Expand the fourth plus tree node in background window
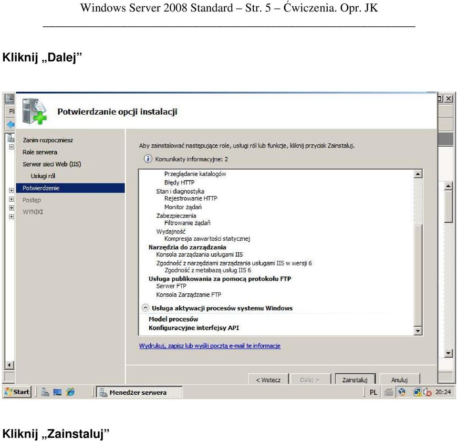Viewport: 458px width, 441px height. pos(11,217)
